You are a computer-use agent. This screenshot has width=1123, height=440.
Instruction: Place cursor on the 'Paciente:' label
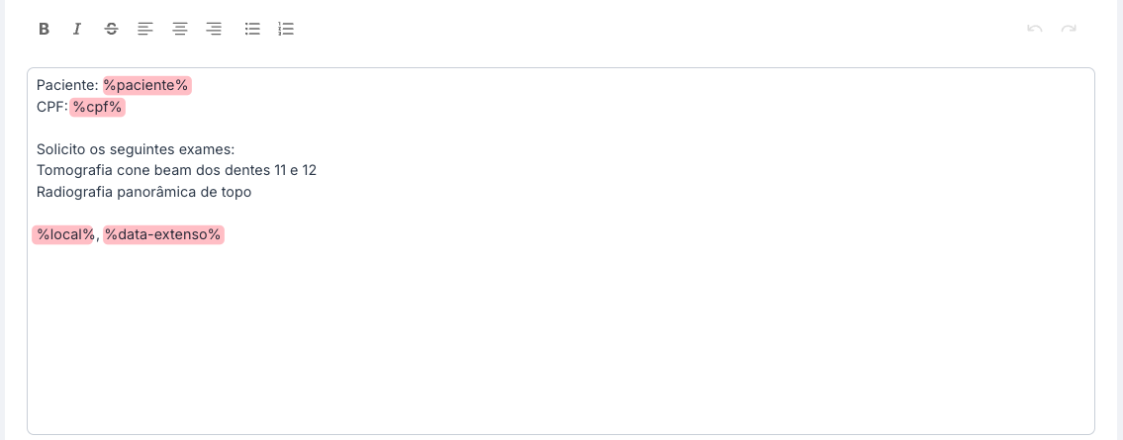(x=66, y=85)
